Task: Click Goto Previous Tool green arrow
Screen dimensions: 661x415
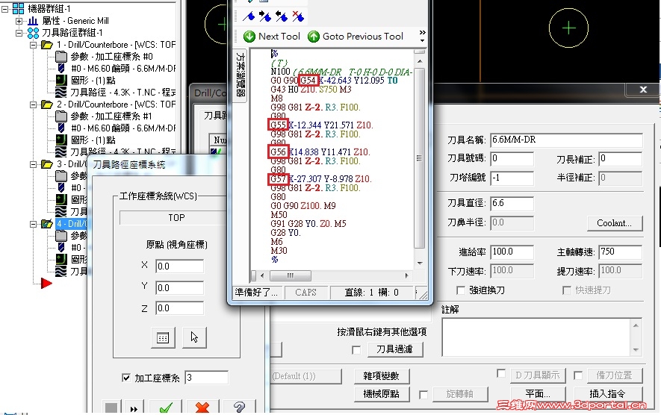Action: [x=314, y=37]
